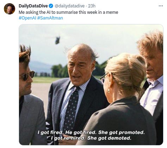
Task: Open the three-dot more options menu
Action: [x=161, y=6]
